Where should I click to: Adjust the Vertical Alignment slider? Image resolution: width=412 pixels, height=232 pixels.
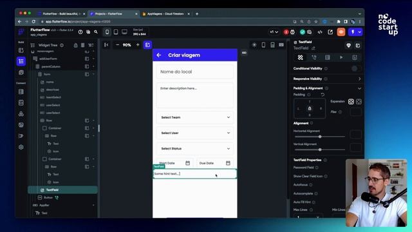[320, 150]
